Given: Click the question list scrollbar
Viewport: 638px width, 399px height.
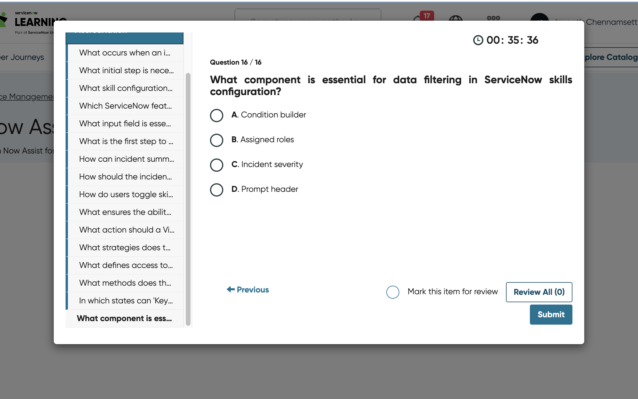Looking at the screenshot, I should 188,199.
